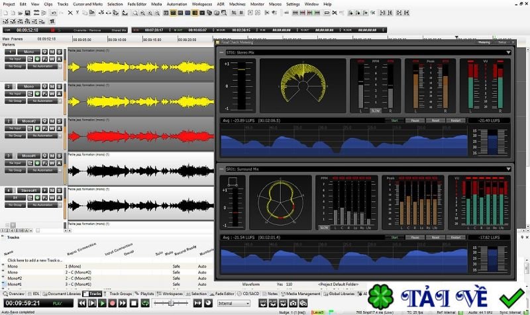This screenshot has height=315, width=530.
Task: Click the Rewind transport button
Action: point(82,303)
